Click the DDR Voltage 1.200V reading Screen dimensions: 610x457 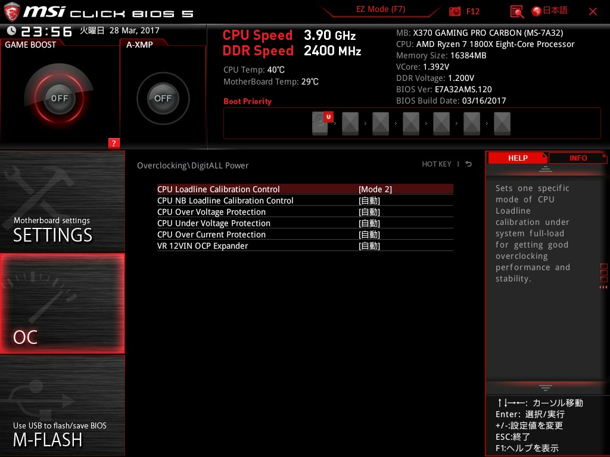[435, 78]
